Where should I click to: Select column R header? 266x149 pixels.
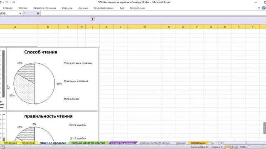coord(225,27)
